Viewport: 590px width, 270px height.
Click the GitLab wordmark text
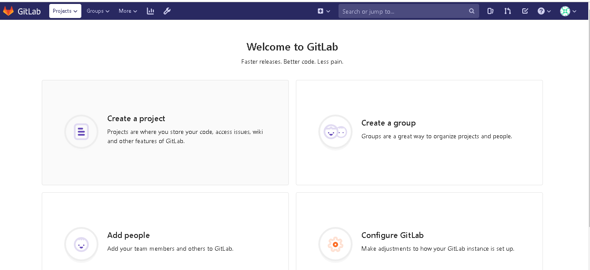(29, 11)
